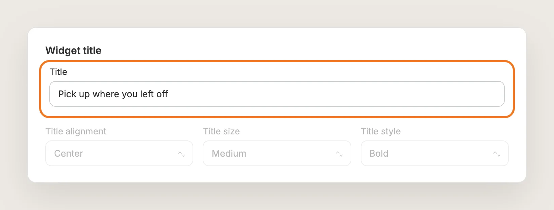Select the "Center" value text
Screen dimensions: 554x210
69,154
